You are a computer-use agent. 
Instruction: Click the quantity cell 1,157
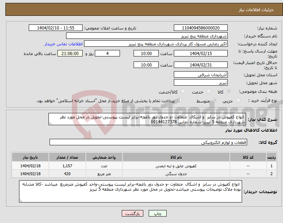coord(67,166)
